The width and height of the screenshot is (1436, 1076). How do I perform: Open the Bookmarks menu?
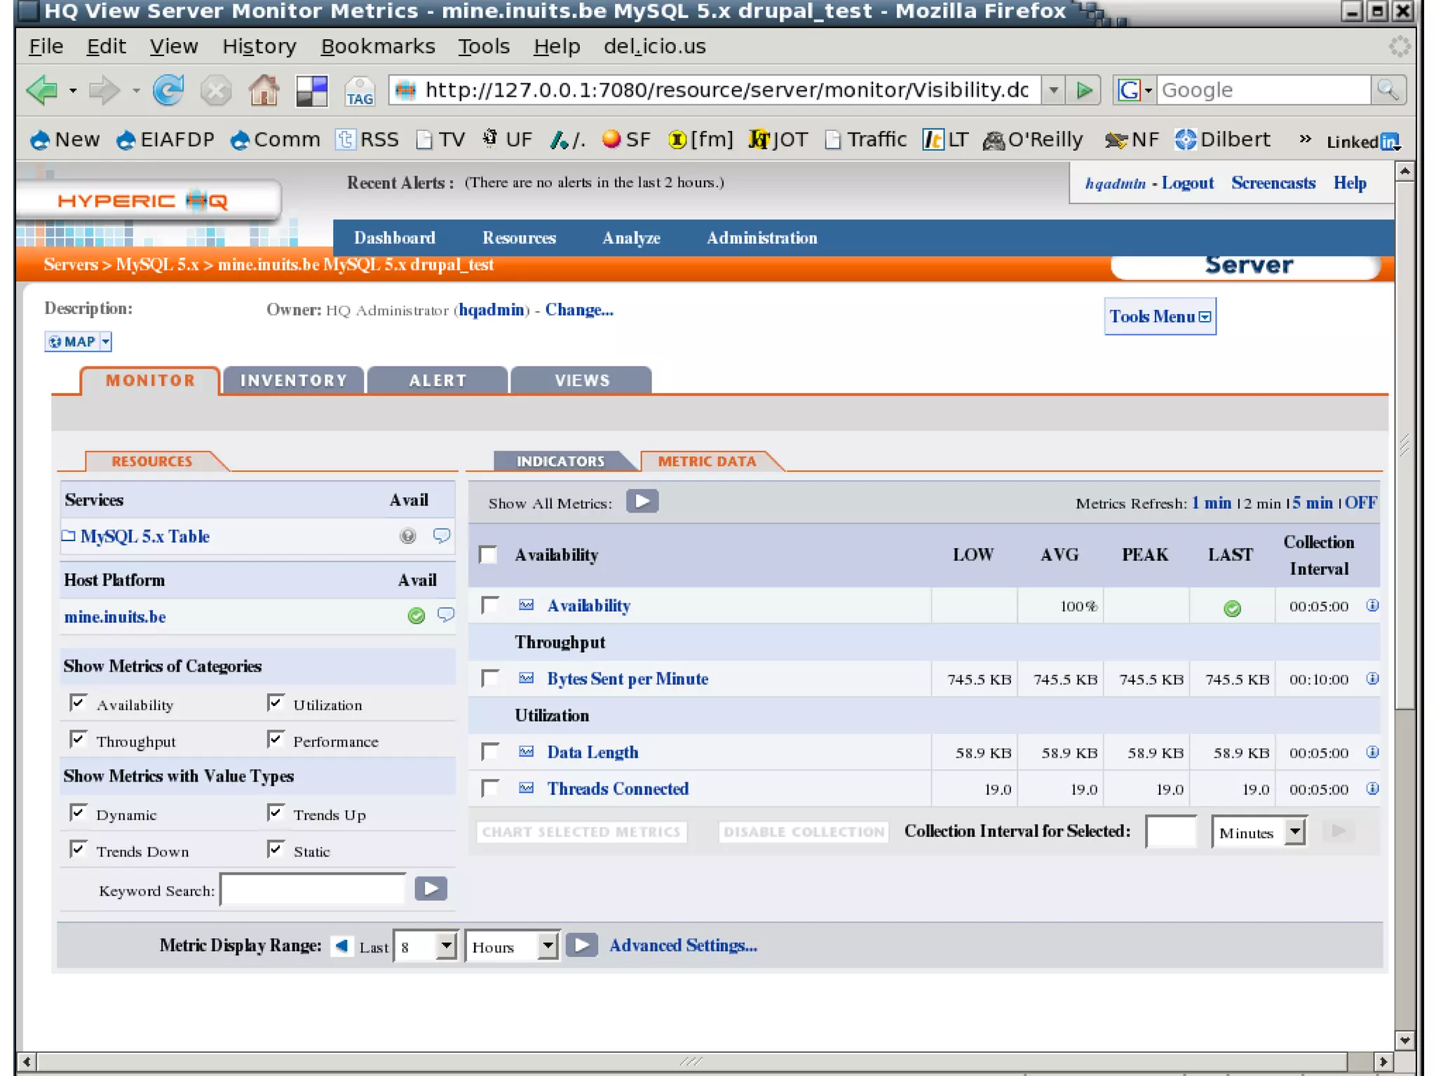[x=377, y=46]
